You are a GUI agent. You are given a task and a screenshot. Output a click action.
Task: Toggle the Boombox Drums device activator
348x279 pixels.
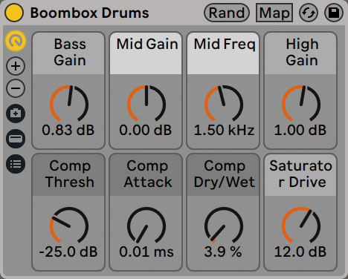tap(14, 13)
